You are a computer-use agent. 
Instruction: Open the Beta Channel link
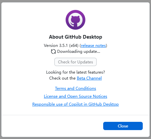(89, 78)
